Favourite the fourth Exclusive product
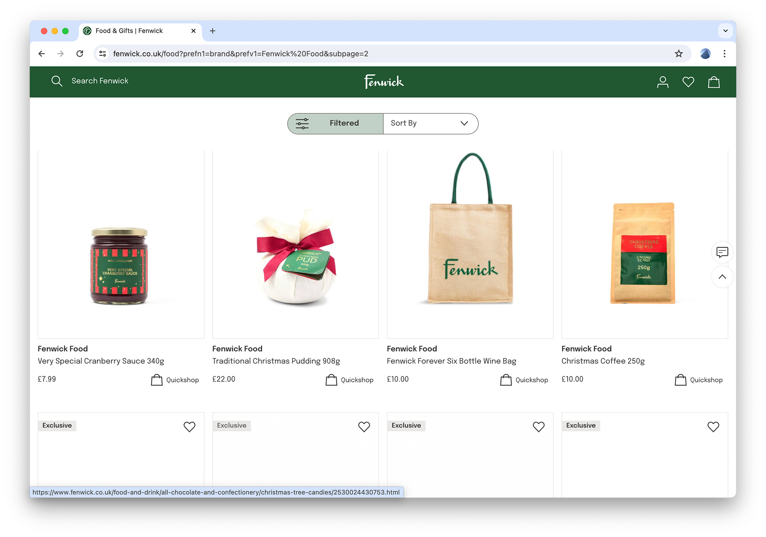Viewport: 766px width, 537px height. (x=713, y=427)
